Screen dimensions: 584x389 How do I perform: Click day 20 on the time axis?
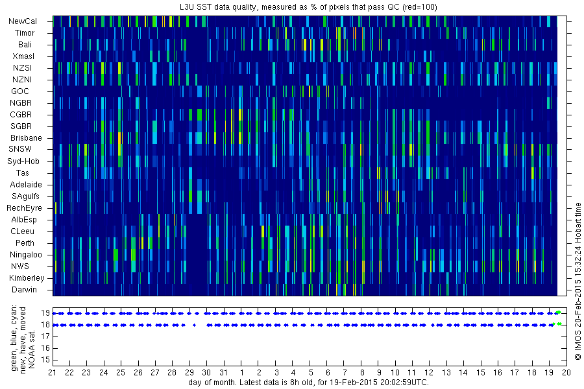coord(566,373)
